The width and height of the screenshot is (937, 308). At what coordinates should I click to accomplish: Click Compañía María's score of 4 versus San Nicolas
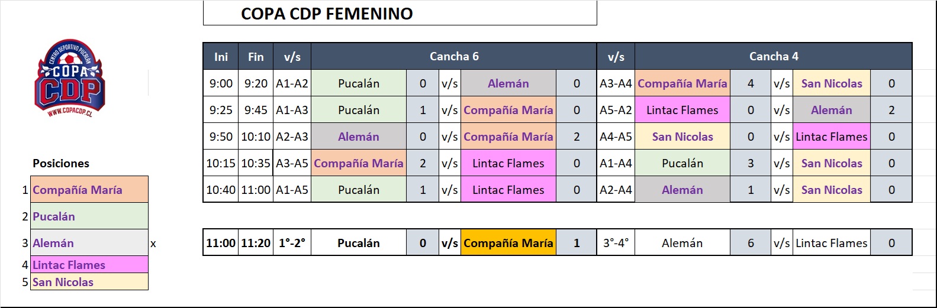pyautogui.click(x=751, y=83)
